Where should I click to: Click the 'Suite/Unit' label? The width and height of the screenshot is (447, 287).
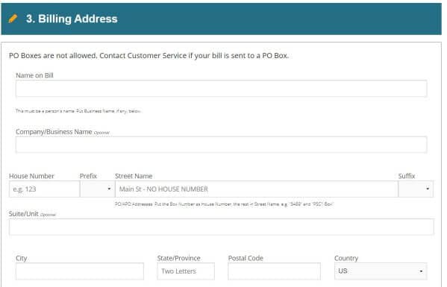[23, 214]
